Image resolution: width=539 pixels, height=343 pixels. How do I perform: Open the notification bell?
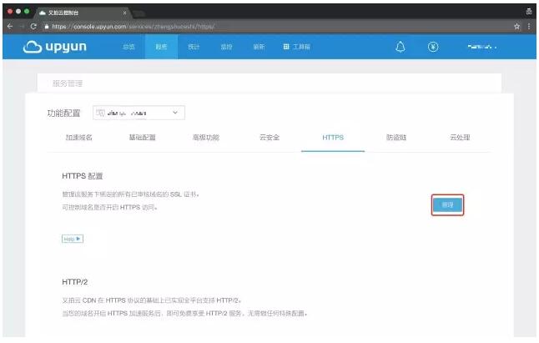tap(400, 47)
